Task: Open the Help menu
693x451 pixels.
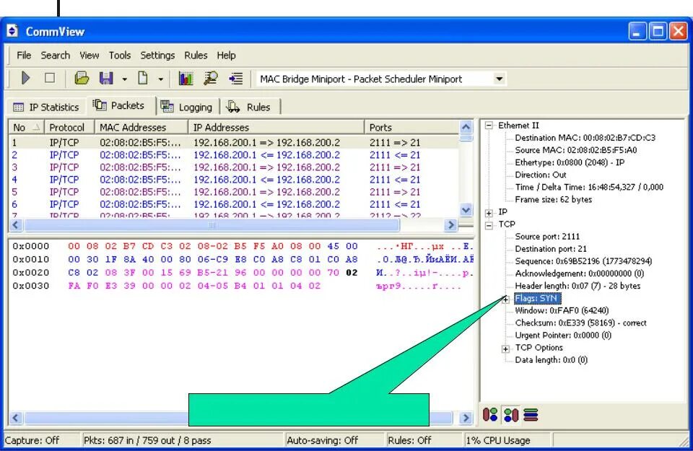Action: [226, 56]
